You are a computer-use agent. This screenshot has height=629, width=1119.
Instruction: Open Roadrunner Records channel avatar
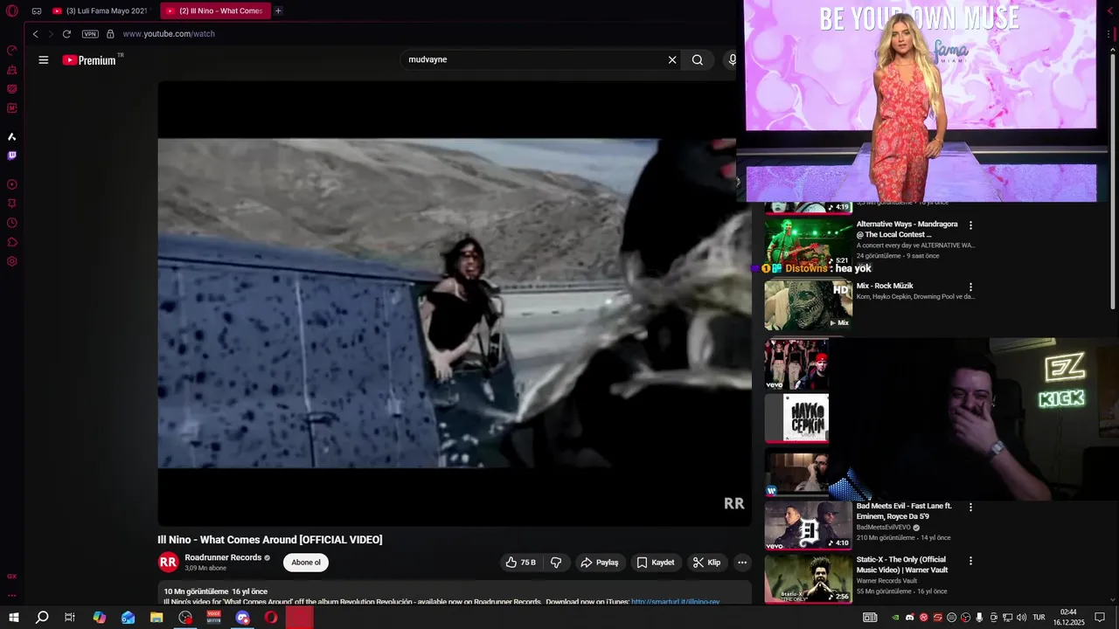[x=168, y=563]
